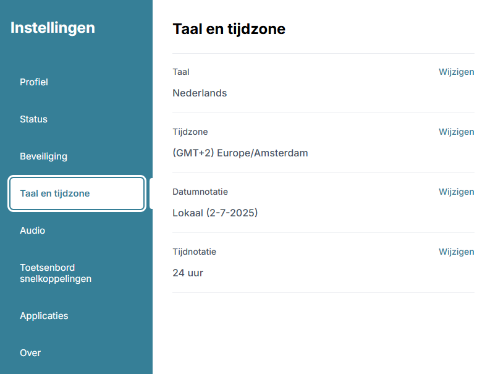
Task: Go to the Status settings page
Action: (33, 119)
